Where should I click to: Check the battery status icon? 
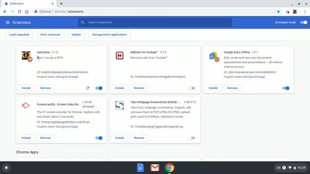[x=294, y=168]
